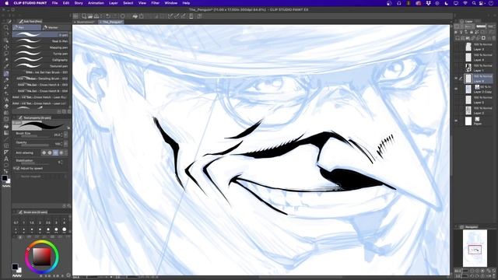
Task: Select the Balloon tool
Action: (5, 165)
